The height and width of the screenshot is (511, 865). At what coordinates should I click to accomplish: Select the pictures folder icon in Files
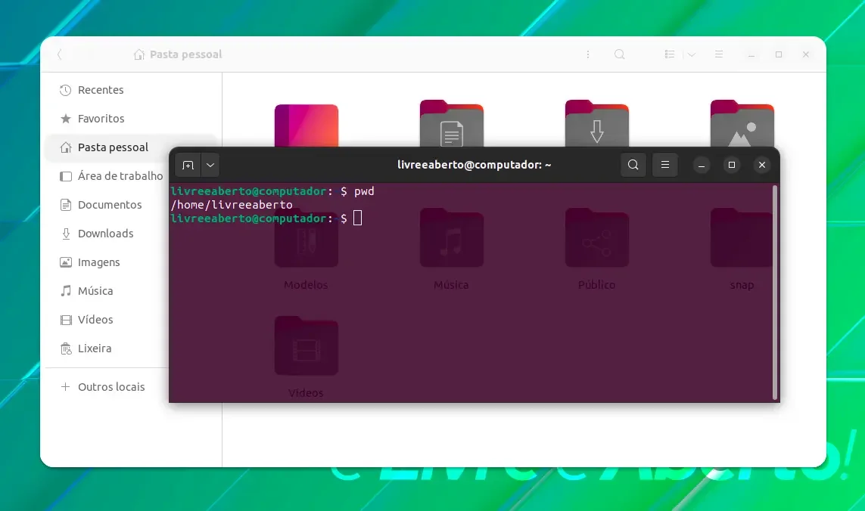pyautogui.click(x=742, y=123)
